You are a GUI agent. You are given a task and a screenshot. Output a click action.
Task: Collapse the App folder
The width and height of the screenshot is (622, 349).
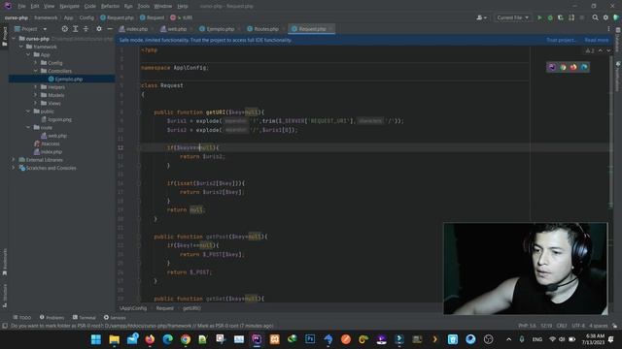tap(28, 54)
